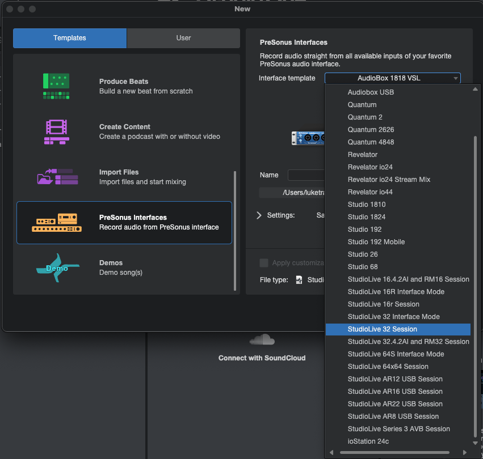Click the Demos teal Demo icon

[x=57, y=268]
